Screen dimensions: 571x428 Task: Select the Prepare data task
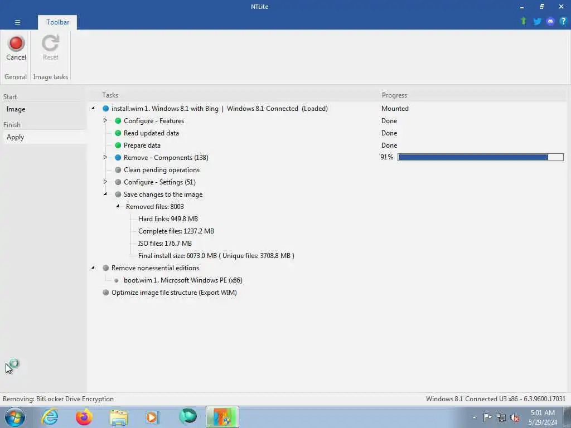(x=142, y=145)
